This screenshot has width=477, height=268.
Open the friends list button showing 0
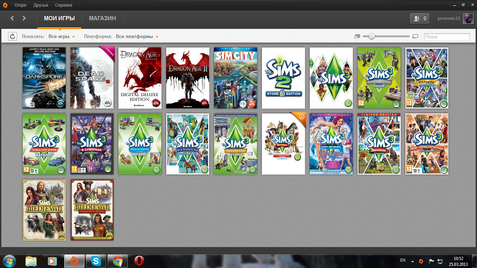point(419,18)
